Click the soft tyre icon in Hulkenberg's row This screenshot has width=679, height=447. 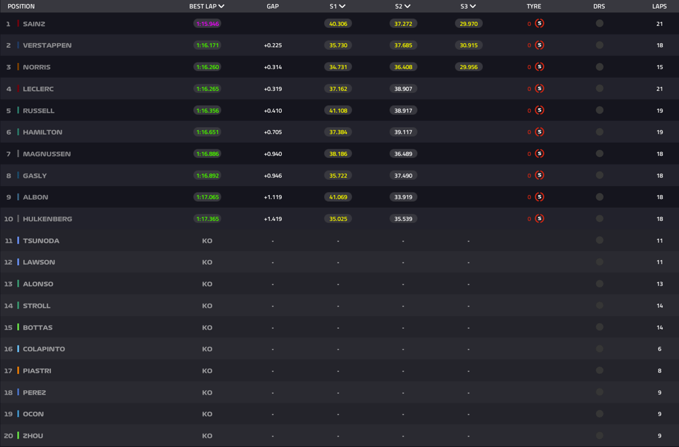[x=539, y=218]
